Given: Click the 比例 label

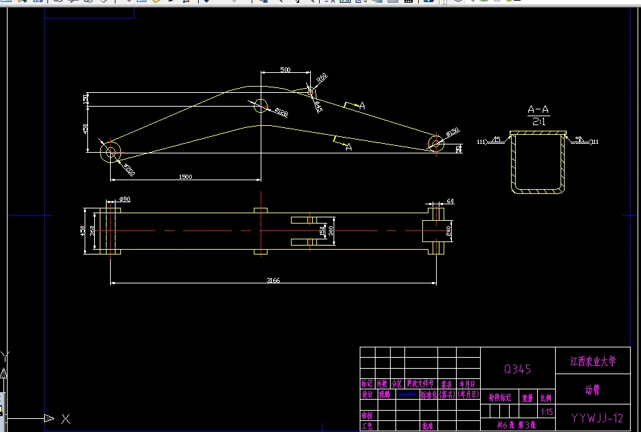Looking at the screenshot, I should pos(546,398).
